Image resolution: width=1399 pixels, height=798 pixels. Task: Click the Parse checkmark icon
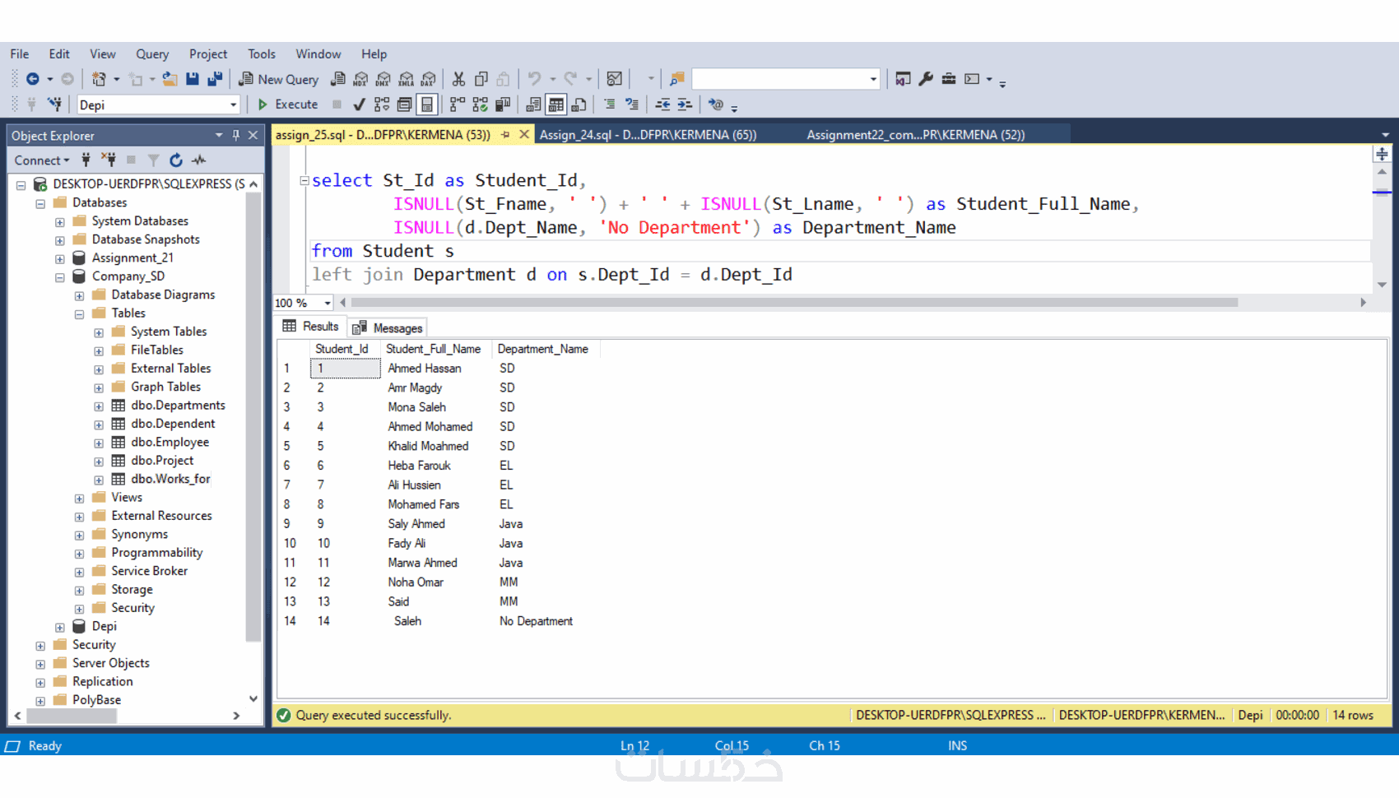tap(359, 104)
